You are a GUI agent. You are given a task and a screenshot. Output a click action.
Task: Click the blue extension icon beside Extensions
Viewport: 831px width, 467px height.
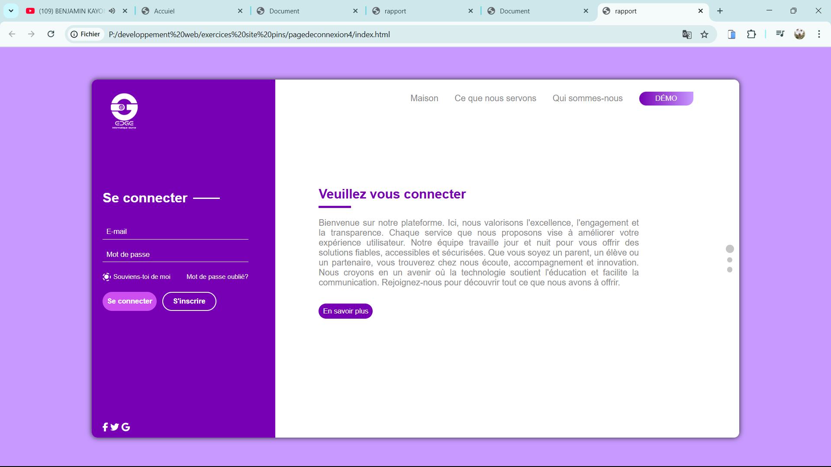[732, 34]
